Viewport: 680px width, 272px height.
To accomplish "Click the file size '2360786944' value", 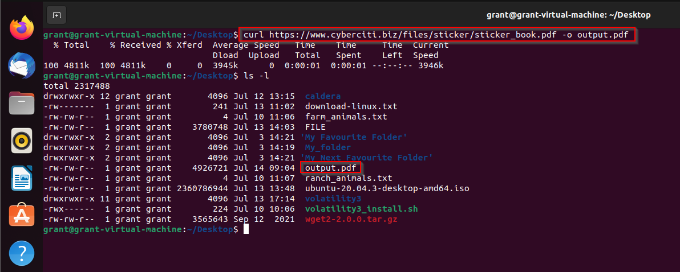I will coord(203,188).
